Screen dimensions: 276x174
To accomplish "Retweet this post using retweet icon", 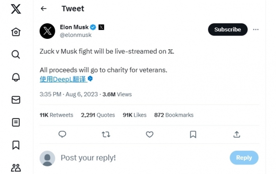I will (106, 135).
